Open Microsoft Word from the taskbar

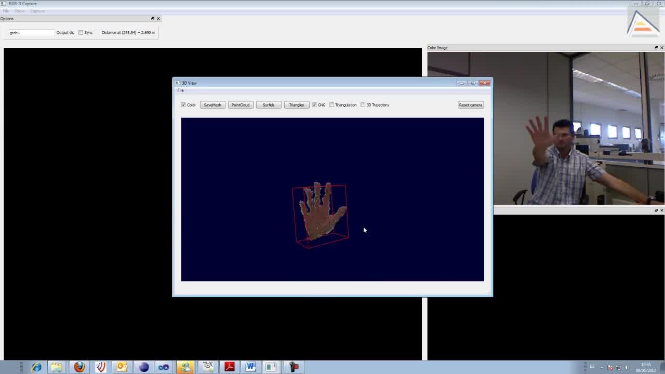tap(250, 367)
